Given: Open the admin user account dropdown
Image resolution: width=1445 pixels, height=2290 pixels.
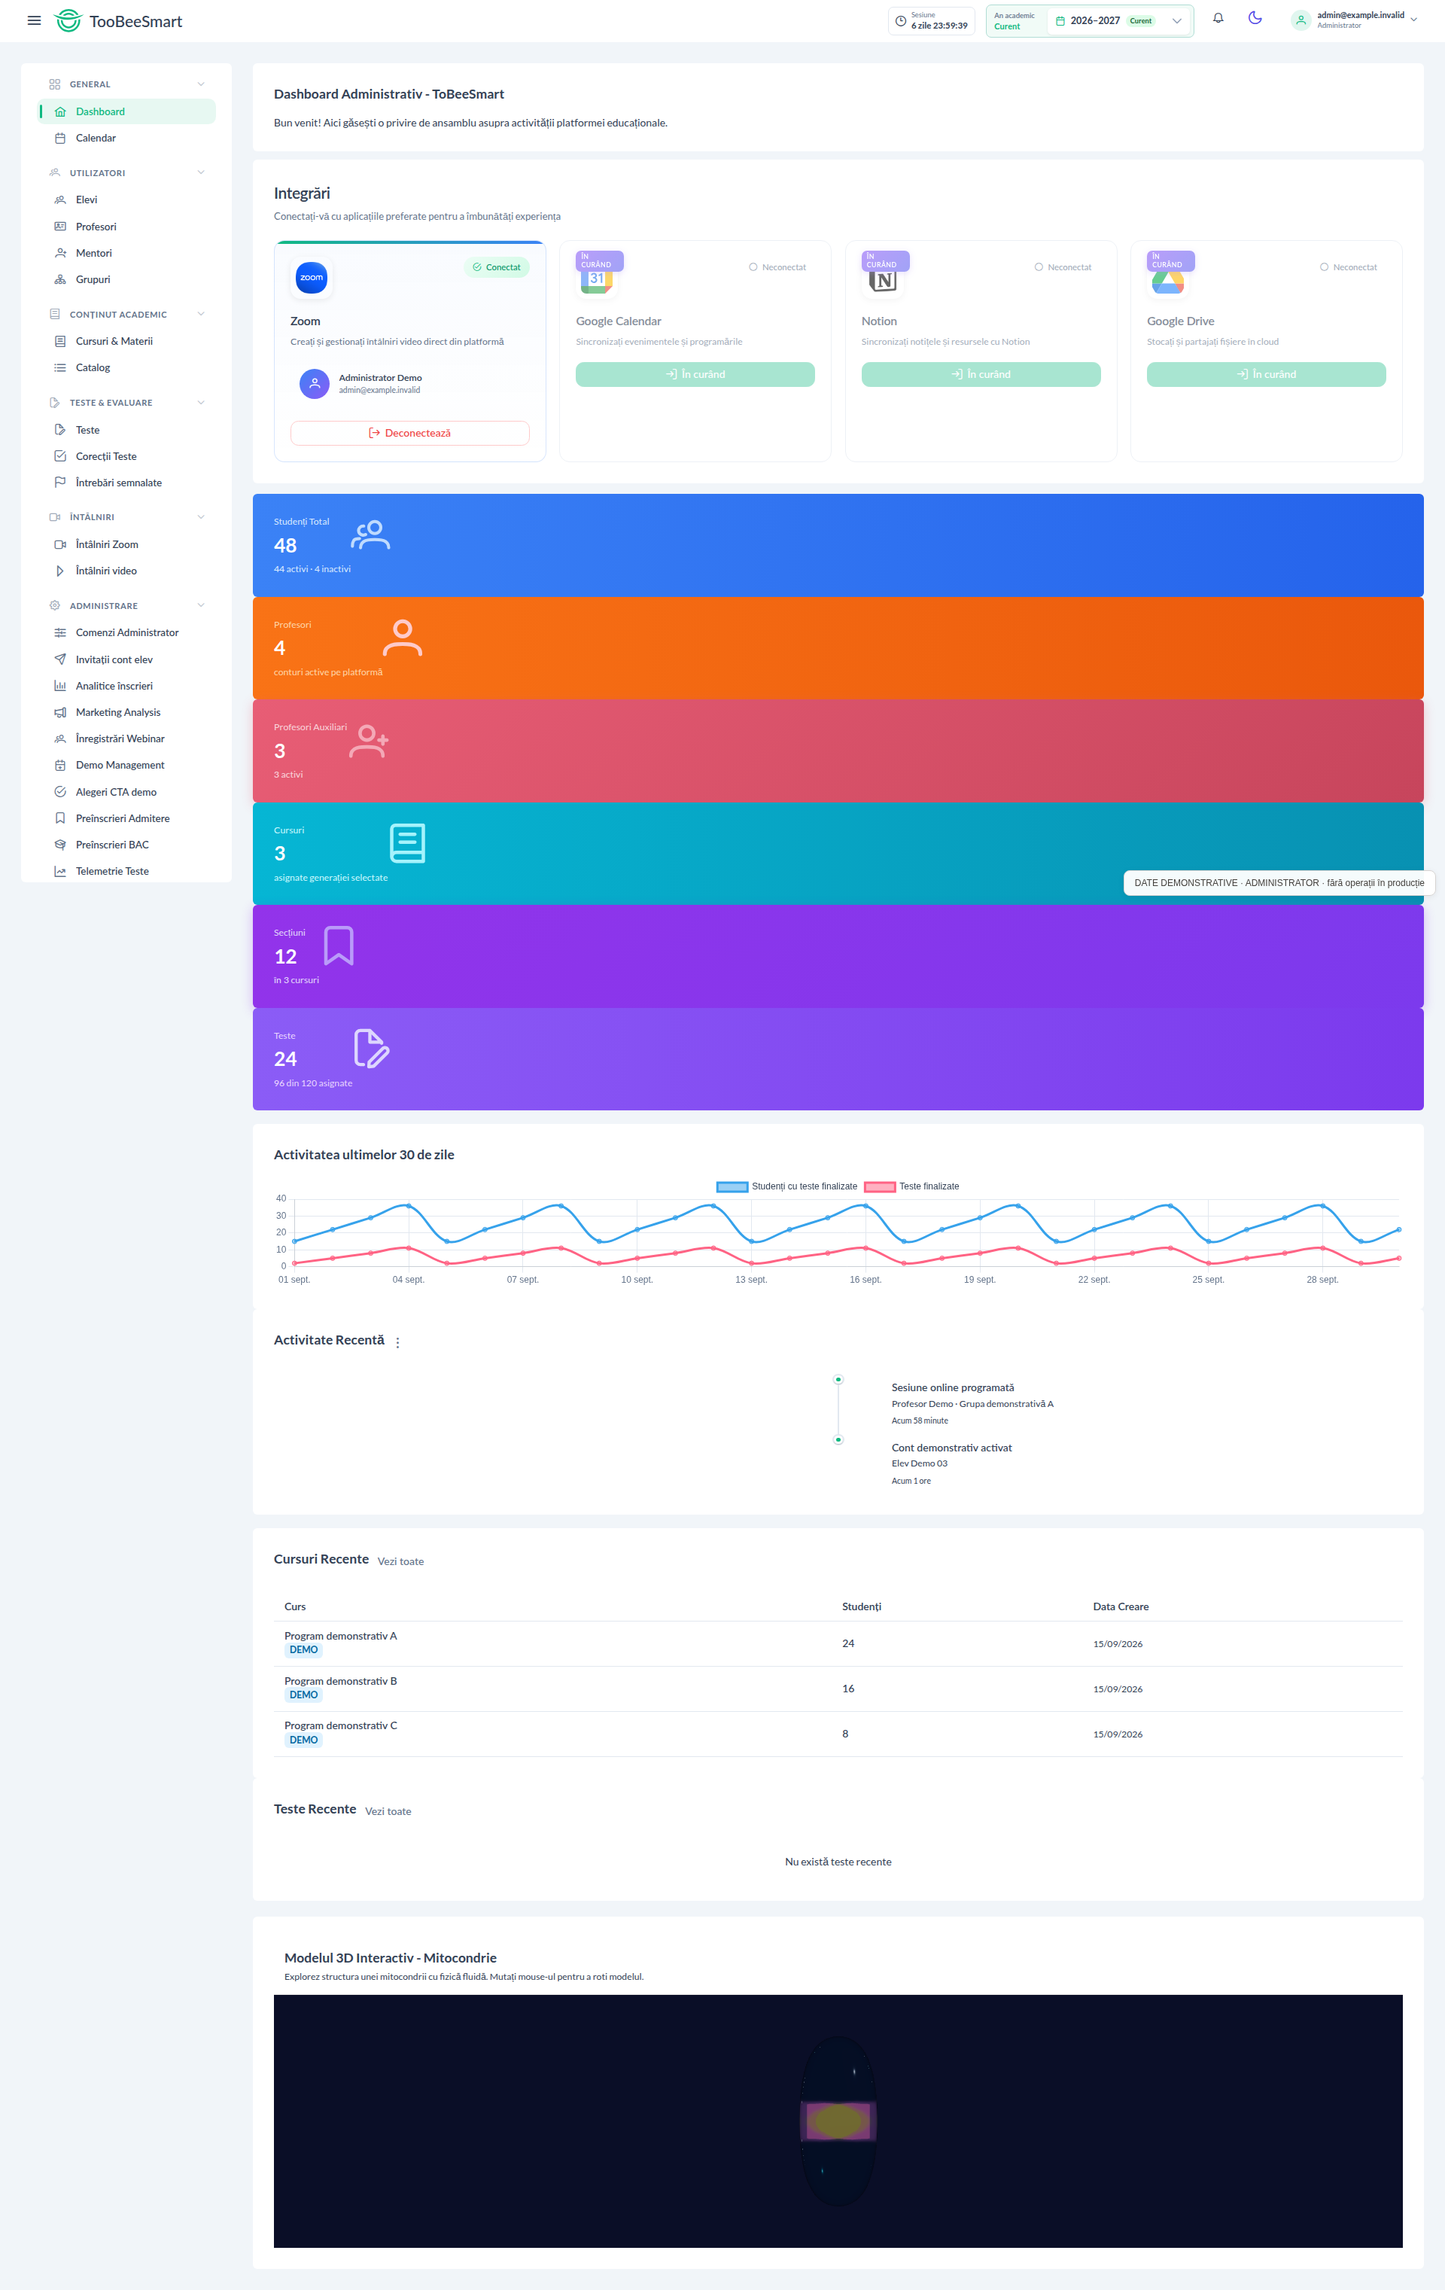Looking at the screenshot, I should (1355, 20).
